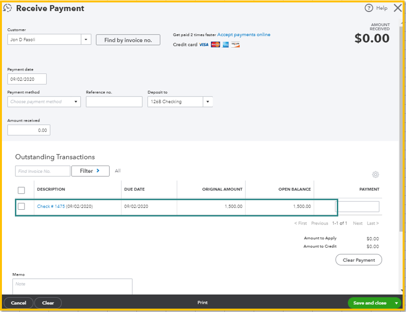Click the DUE DATE column header
The width and height of the screenshot is (406, 312).
click(x=135, y=189)
